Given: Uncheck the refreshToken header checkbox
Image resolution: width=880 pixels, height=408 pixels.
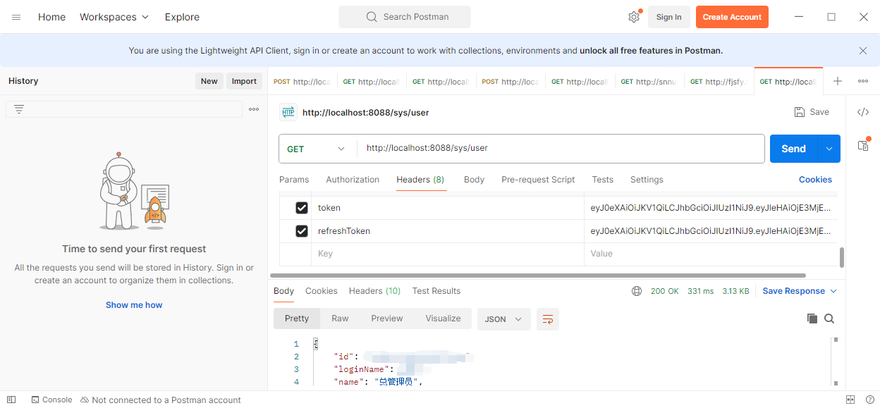Looking at the screenshot, I should 302,231.
